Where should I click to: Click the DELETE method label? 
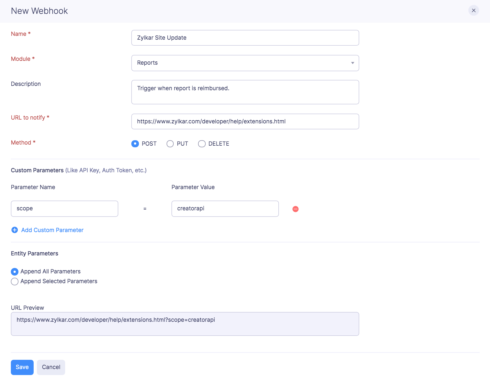219,144
